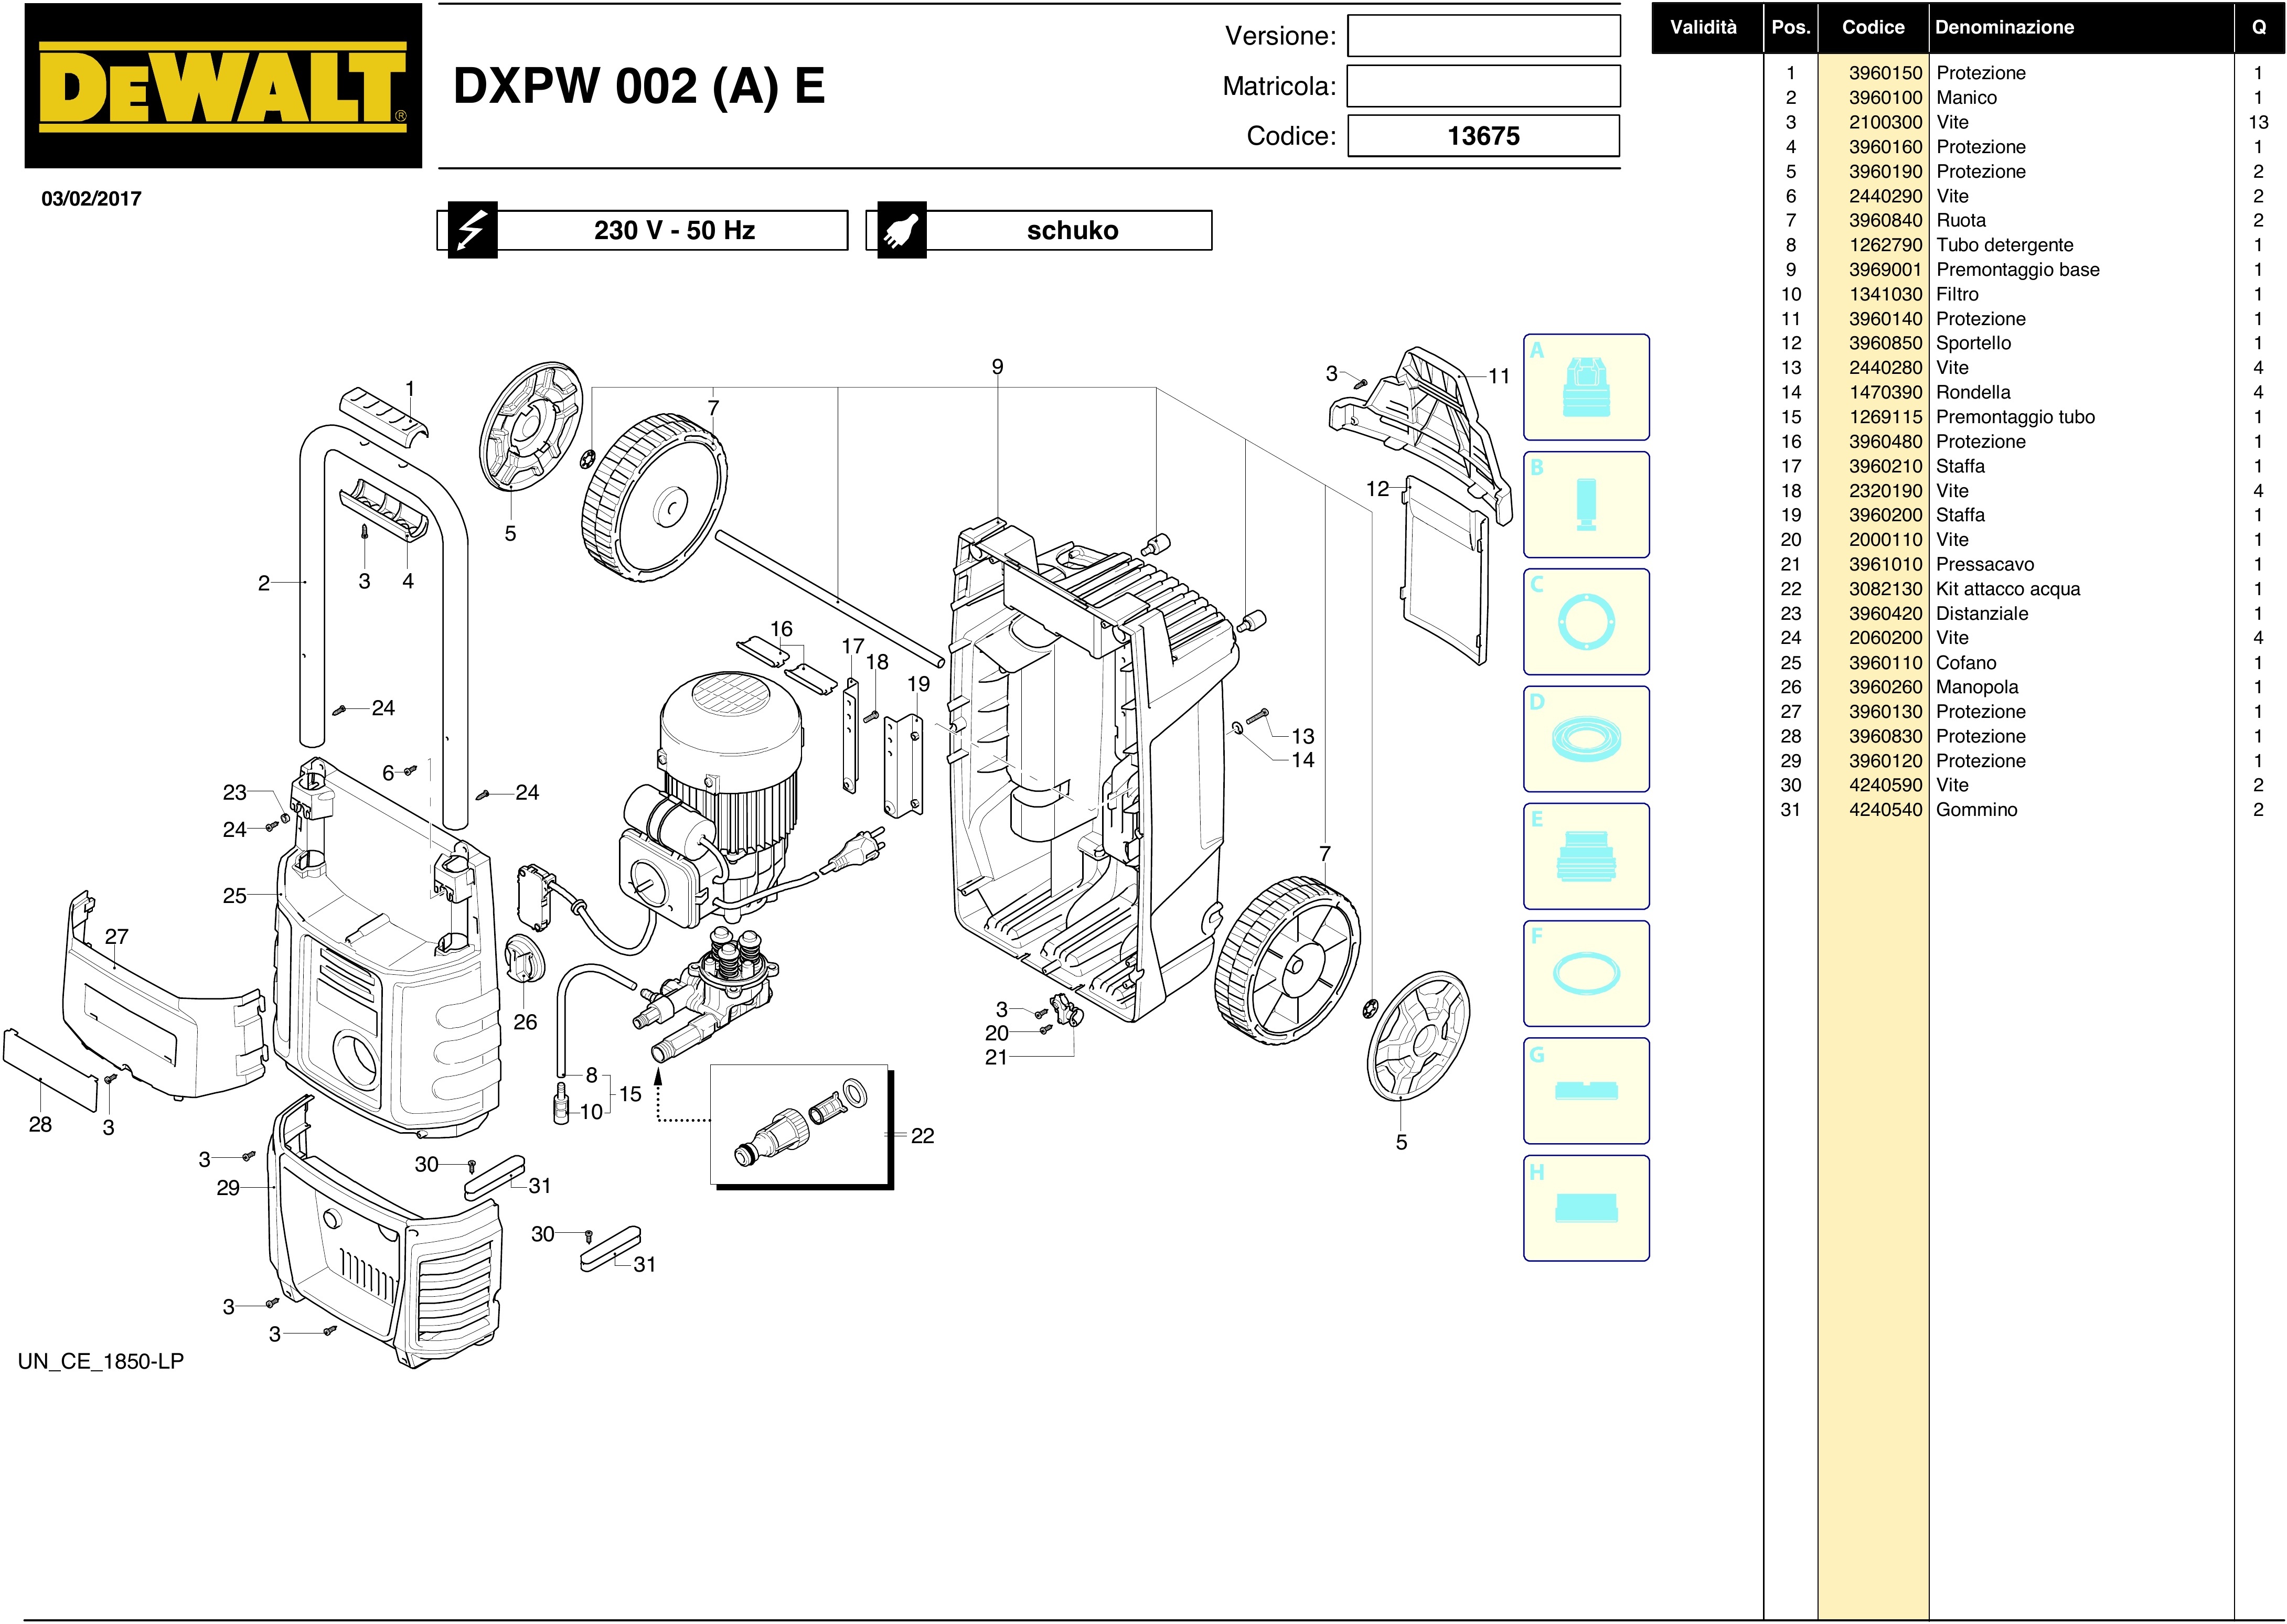Screen dimensions: 2287x1624
Task: Select accessory thumbnail B
Action: [x=1586, y=504]
